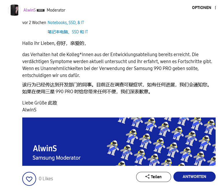
Task: Click the Teilen share button
Action: (x=153, y=177)
